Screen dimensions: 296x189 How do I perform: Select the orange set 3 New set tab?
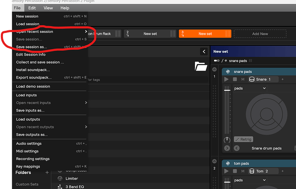205,34
